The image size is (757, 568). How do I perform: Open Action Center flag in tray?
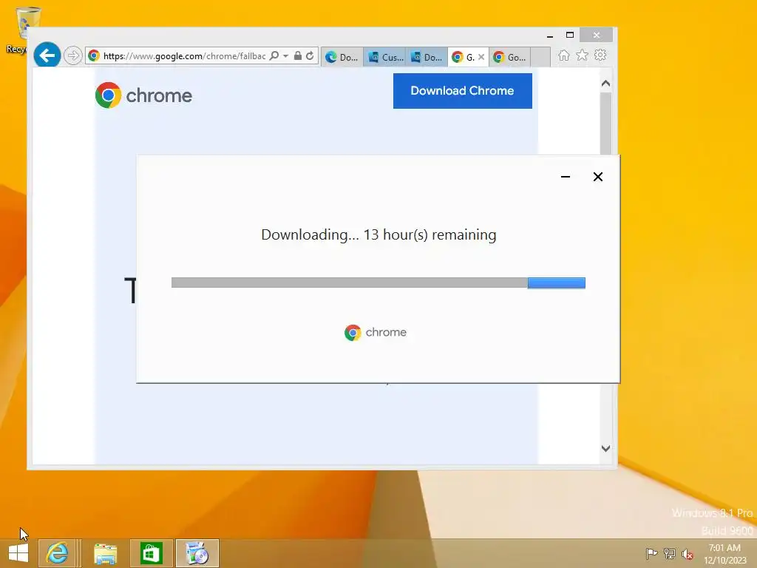[651, 553]
